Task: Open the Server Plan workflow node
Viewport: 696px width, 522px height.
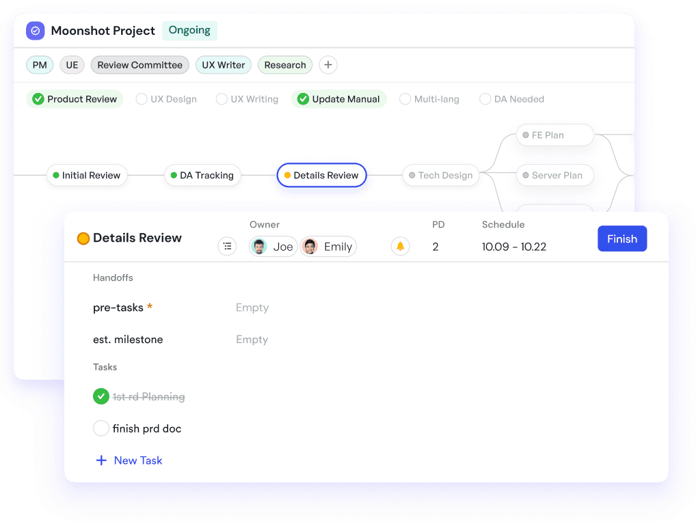Action: pos(555,175)
